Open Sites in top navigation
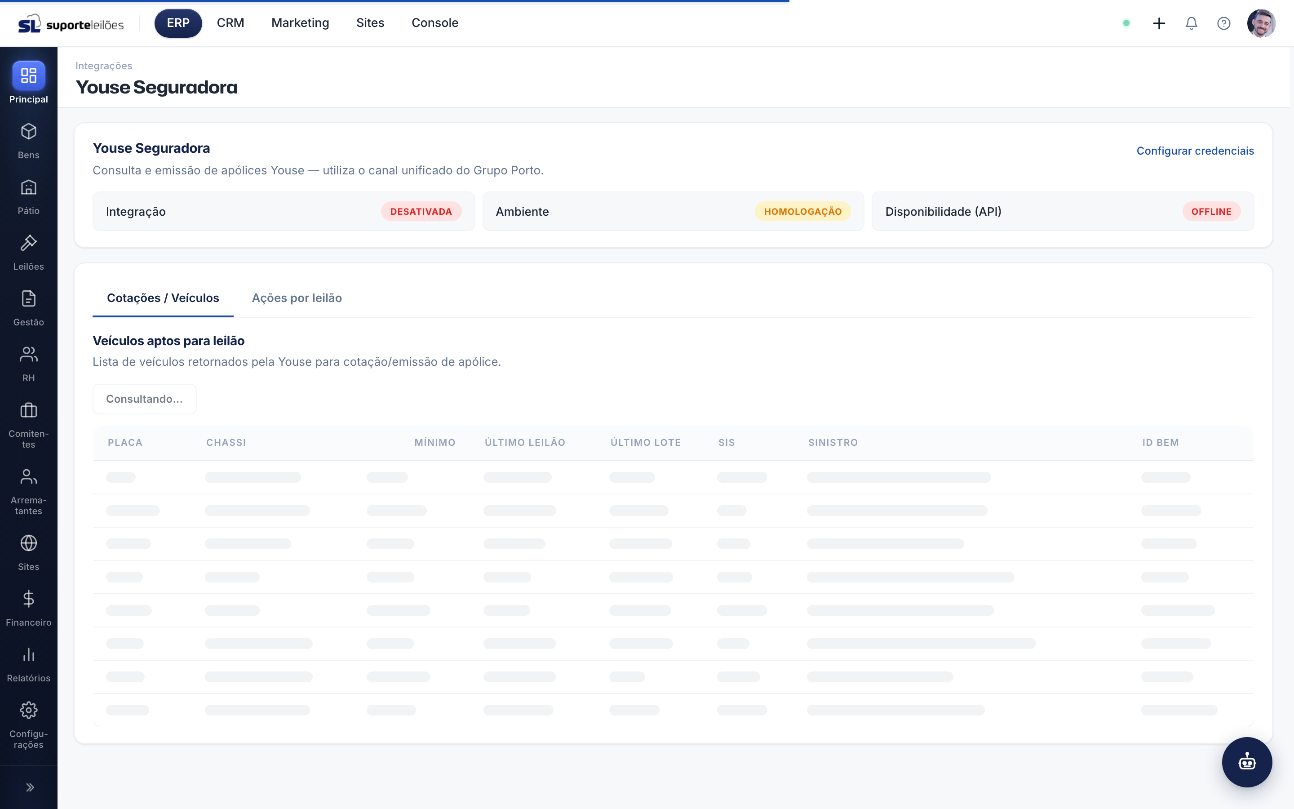The height and width of the screenshot is (809, 1294). (x=370, y=23)
